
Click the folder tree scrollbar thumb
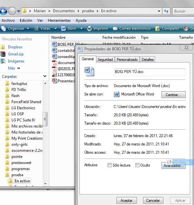(45, 119)
